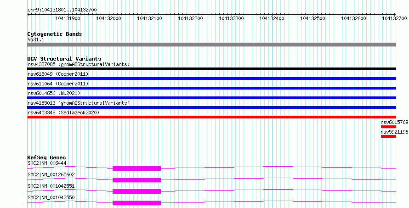Click the short red bar under nsv5921196
This screenshot has height=208, width=409.
tap(388, 136)
